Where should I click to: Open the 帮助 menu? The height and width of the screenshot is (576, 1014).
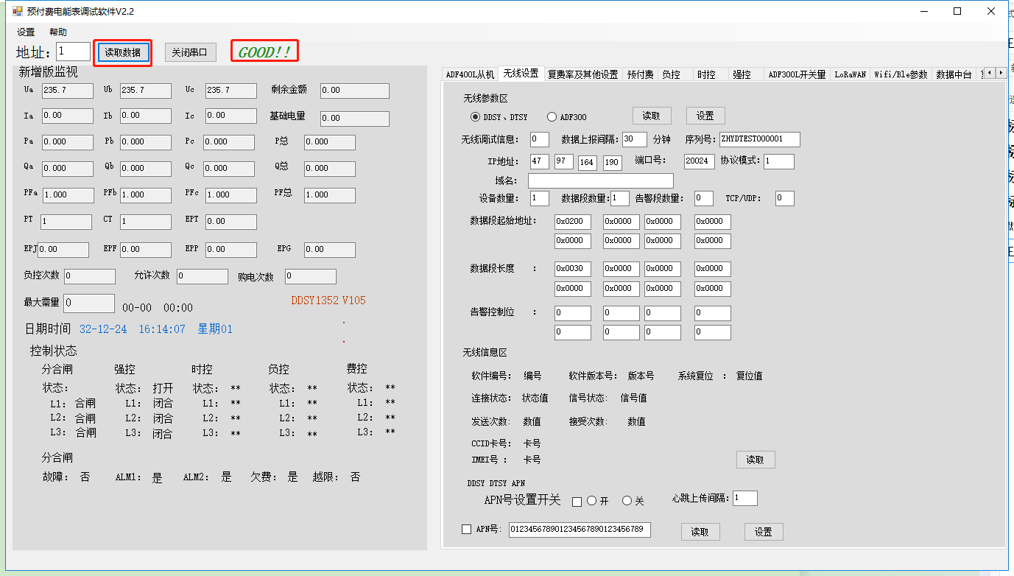(x=58, y=32)
